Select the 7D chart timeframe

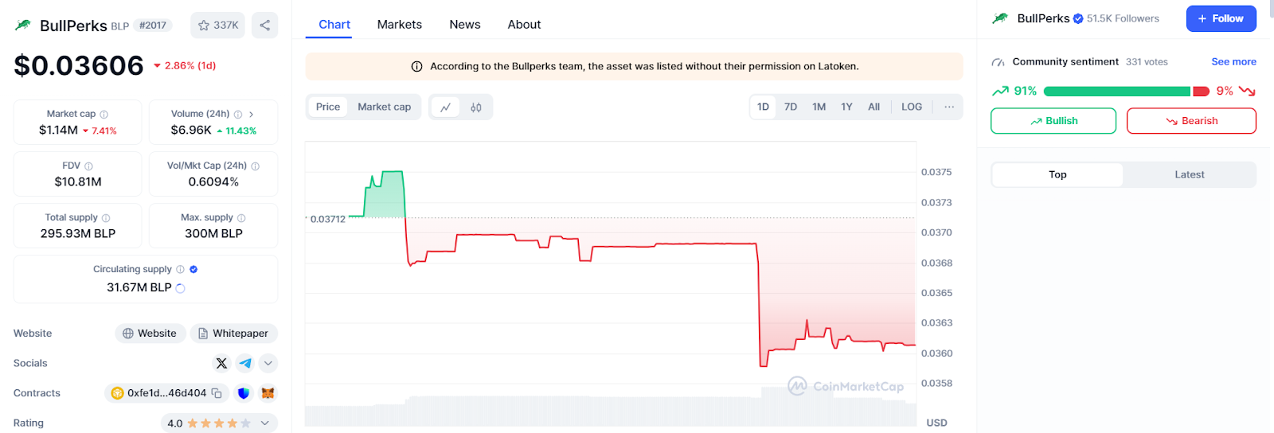[x=790, y=107]
